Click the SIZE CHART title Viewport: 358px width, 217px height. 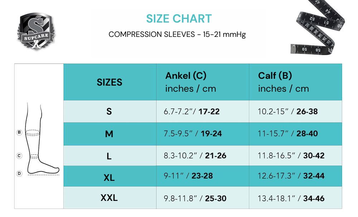coord(179,19)
